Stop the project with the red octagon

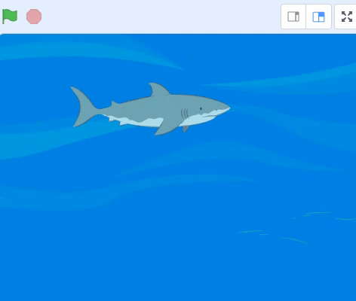click(x=34, y=17)
